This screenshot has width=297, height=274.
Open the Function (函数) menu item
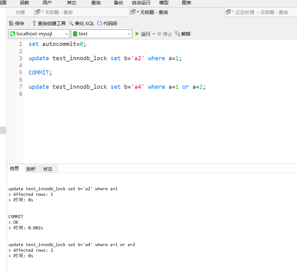[x=25, y=3]
